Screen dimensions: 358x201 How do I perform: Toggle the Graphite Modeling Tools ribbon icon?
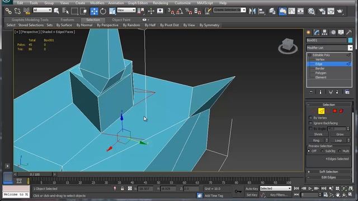pyautogui.click(x=282, y=11)
